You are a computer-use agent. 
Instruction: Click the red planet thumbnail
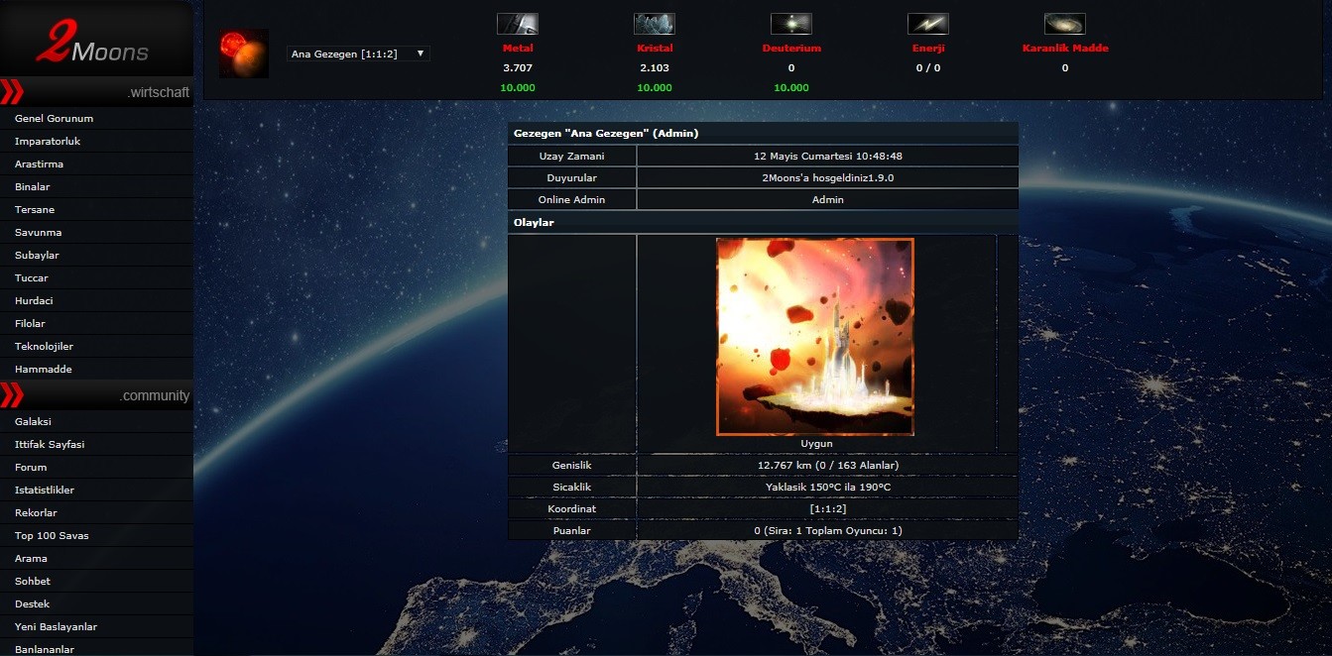pyautogui.click(x=244, y=54)
